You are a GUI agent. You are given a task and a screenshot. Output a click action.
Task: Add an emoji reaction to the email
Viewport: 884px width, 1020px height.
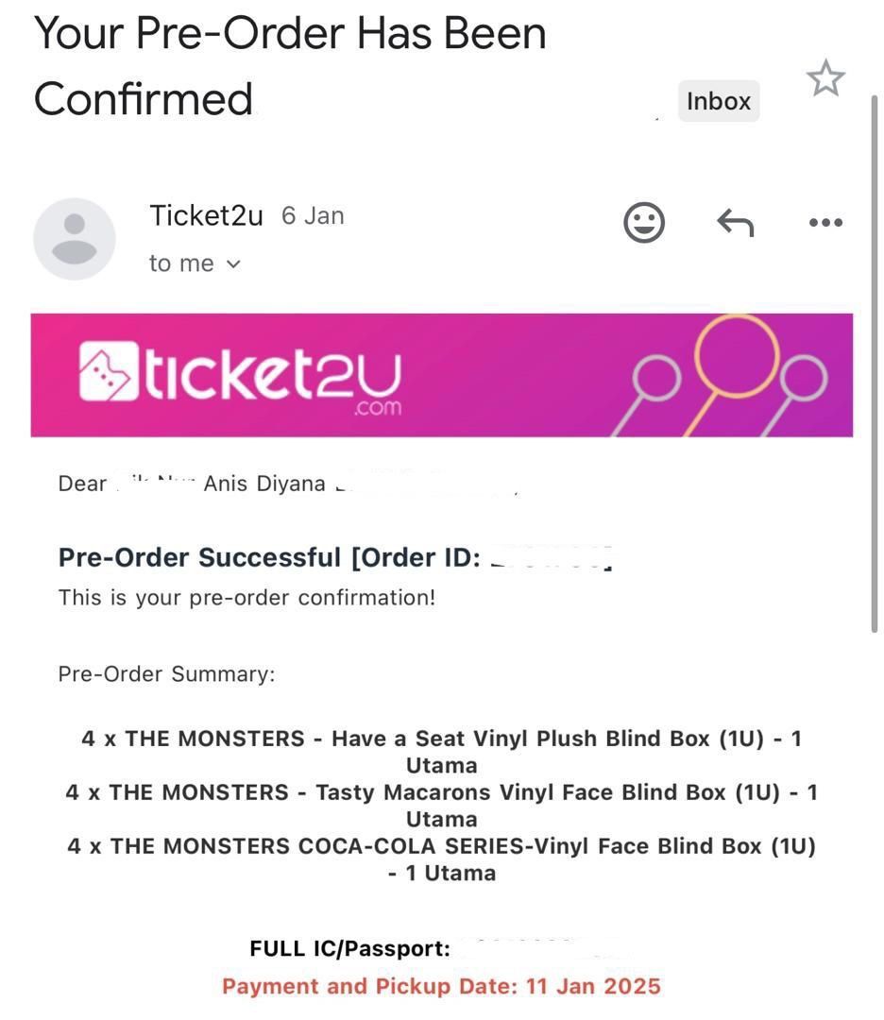click(644, 223)
